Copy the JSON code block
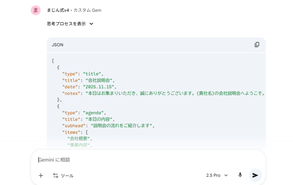This screenshot has width=293, height=185. point(257,45)
